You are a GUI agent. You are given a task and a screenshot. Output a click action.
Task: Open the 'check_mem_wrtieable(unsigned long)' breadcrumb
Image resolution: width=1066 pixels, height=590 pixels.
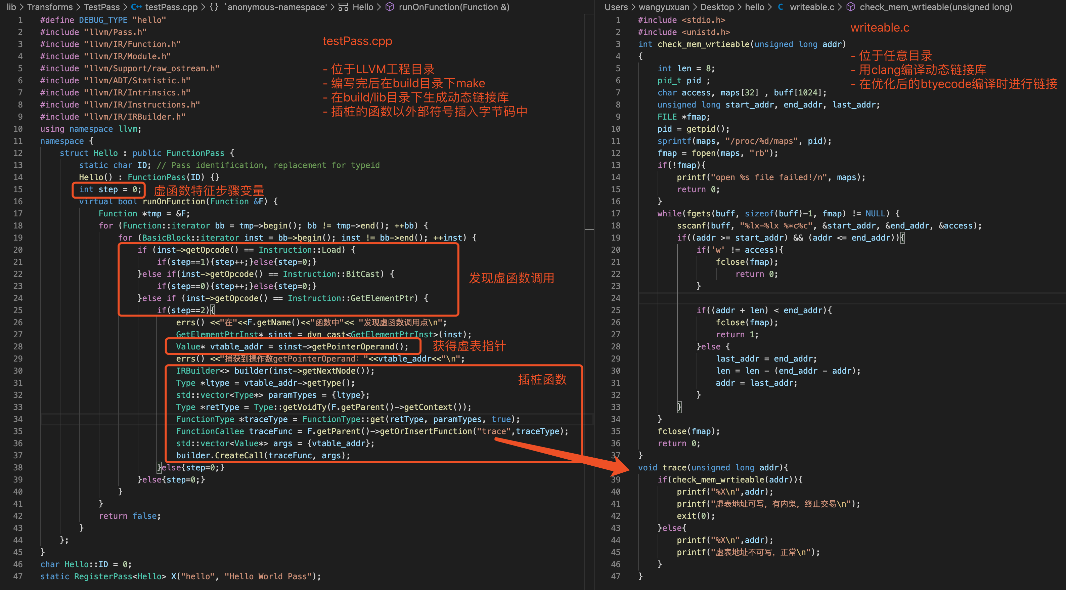936,7
